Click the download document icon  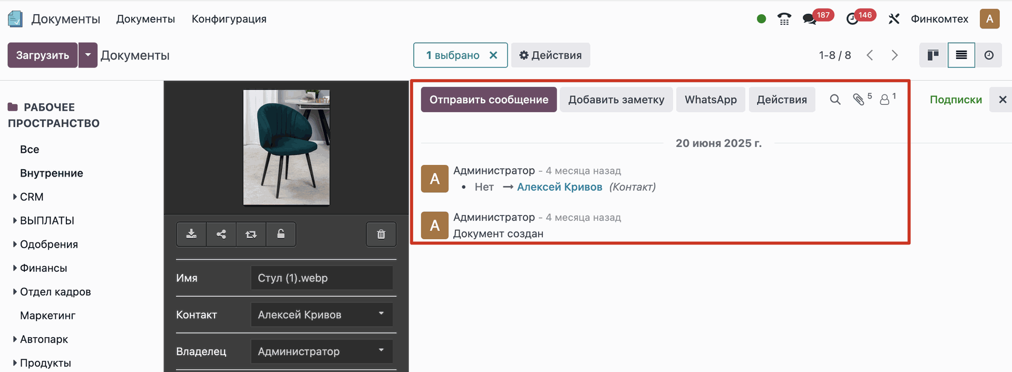[x=191, y=234]
